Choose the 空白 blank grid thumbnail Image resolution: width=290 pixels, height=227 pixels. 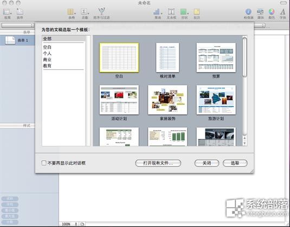(119, 57)
